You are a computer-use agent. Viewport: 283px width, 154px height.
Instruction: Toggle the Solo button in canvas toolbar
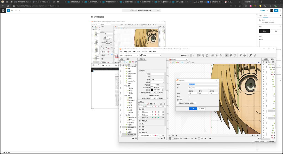tap(193, 62)
